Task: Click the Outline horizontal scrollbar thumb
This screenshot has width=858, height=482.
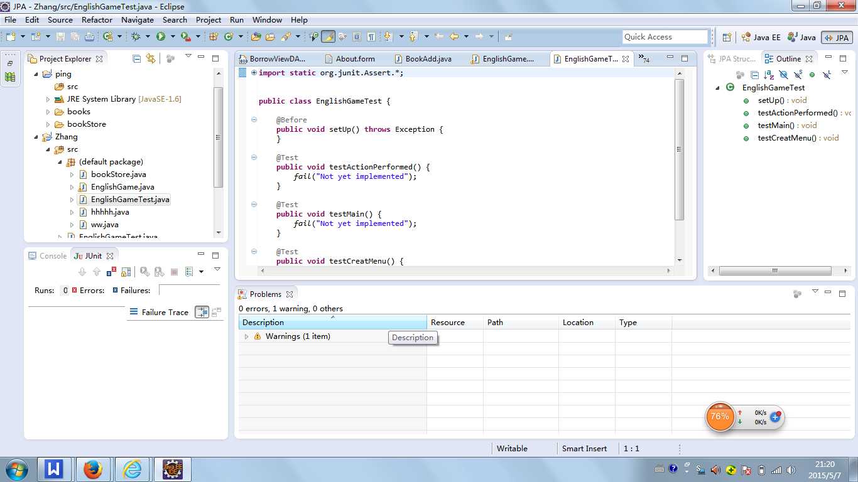Action: 775,271
